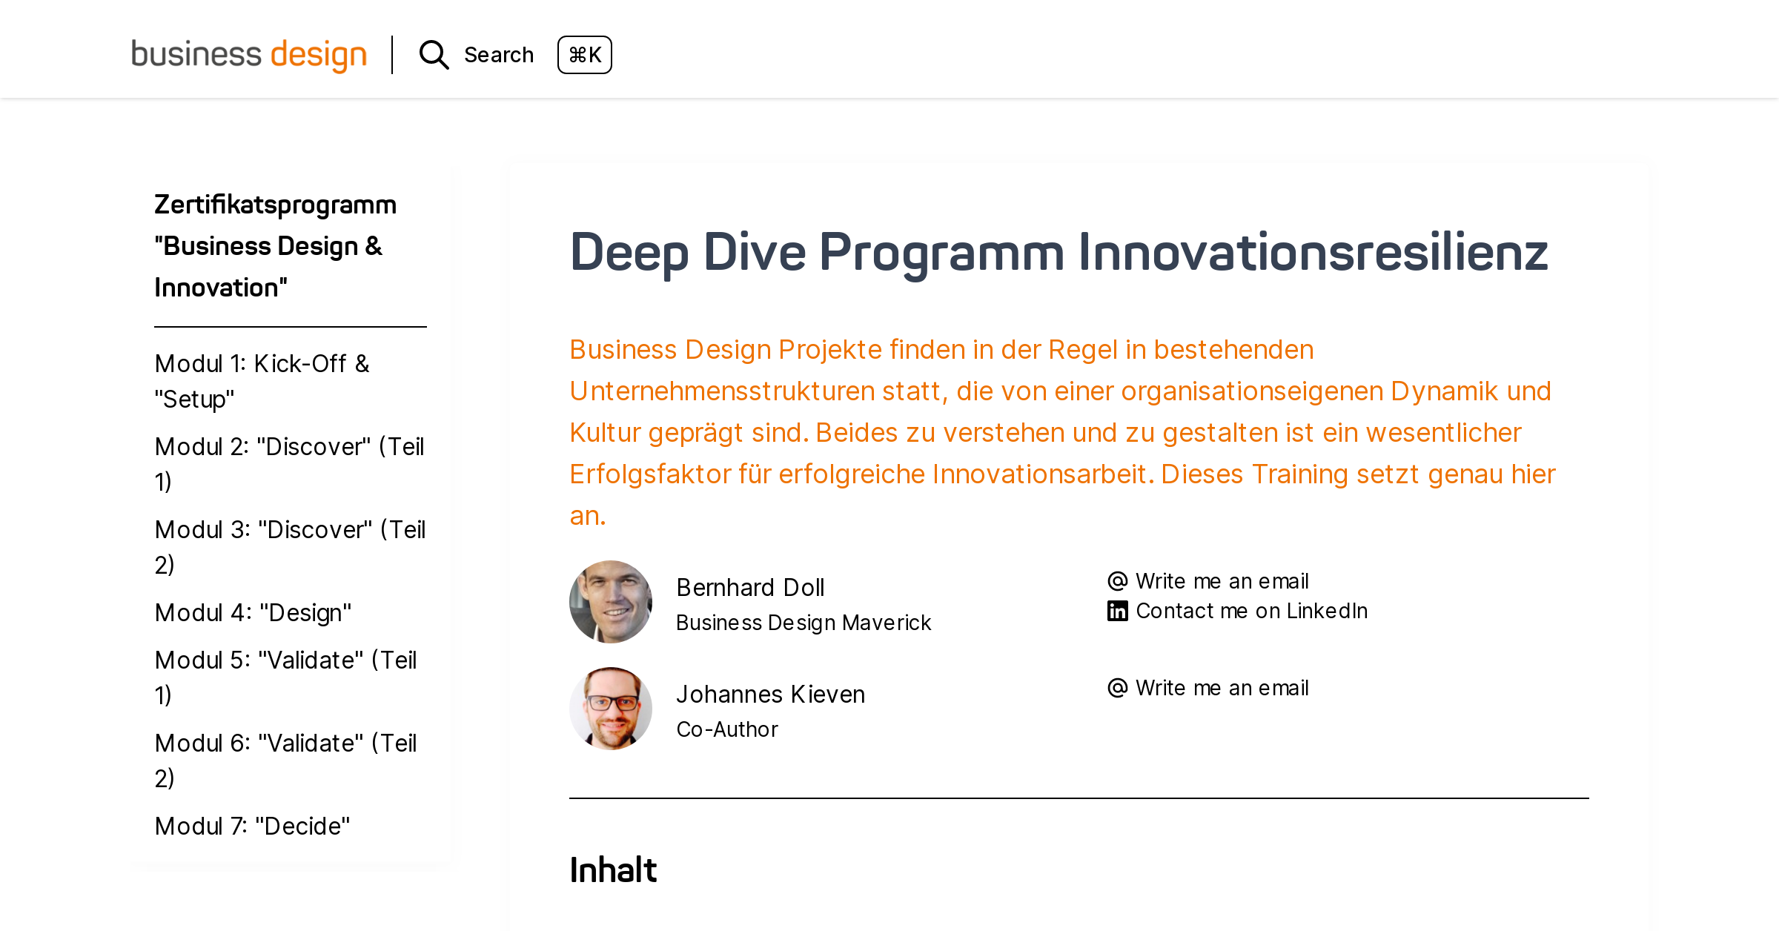Viewport: 1779px width, 931px height.
Task: Open the Zertifikatsprogramm Business Design & Innovation overview
Action: [275, 245]
